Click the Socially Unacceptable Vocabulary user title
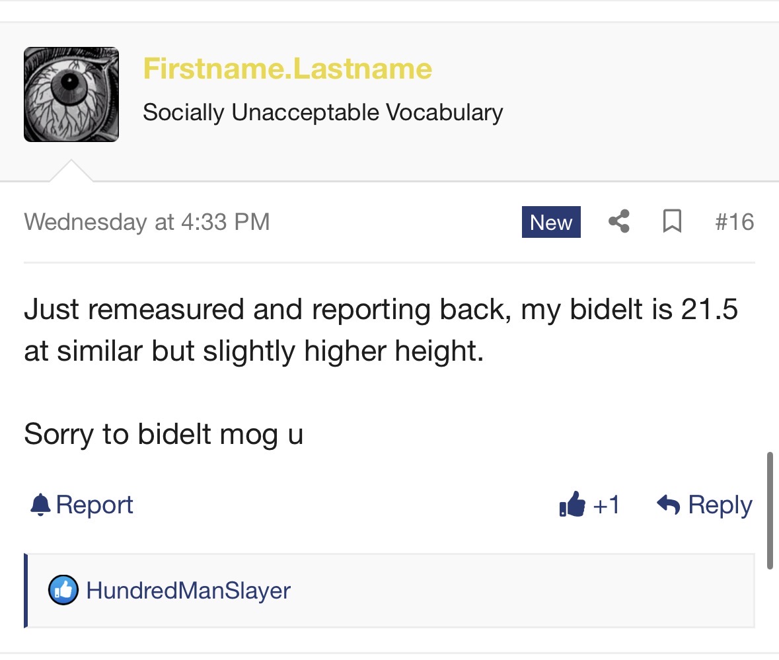The width and height of the screenshot is (779, 660). coord(322,112)
